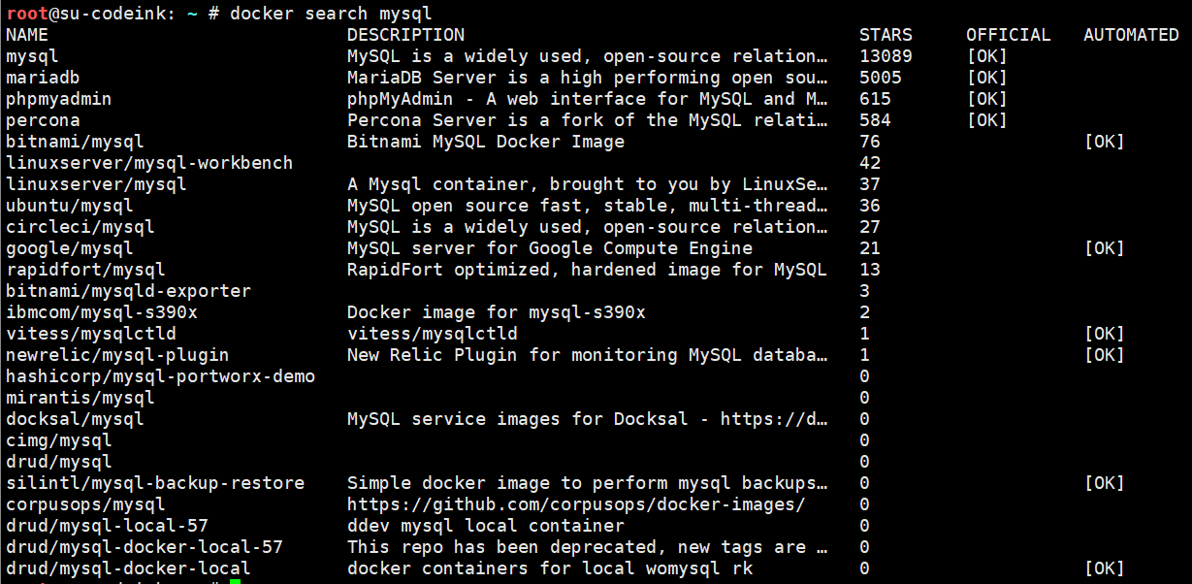Viewport: 1192px width, 584px height.
Task: Click the NAME column header
Action: [27, 35]
